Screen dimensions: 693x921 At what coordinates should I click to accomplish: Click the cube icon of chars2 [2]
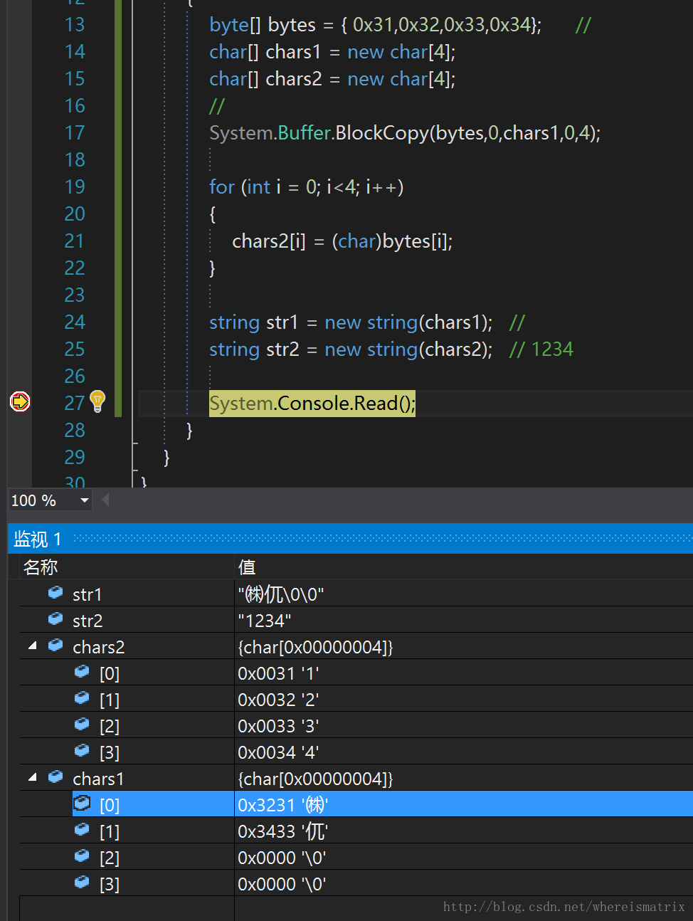click(x=83, y=724)
